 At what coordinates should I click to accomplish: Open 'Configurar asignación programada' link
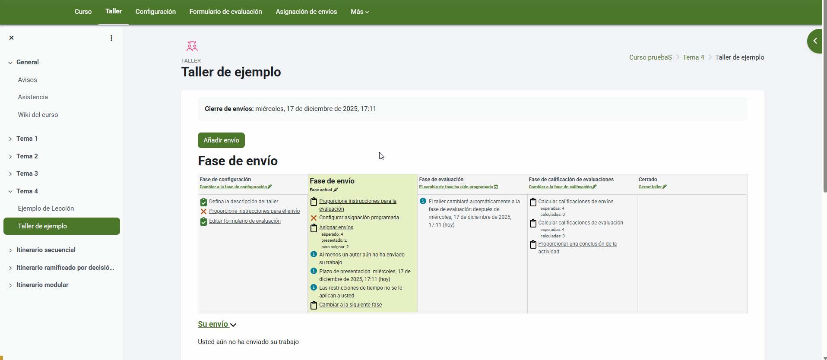[x=359, y=218]
